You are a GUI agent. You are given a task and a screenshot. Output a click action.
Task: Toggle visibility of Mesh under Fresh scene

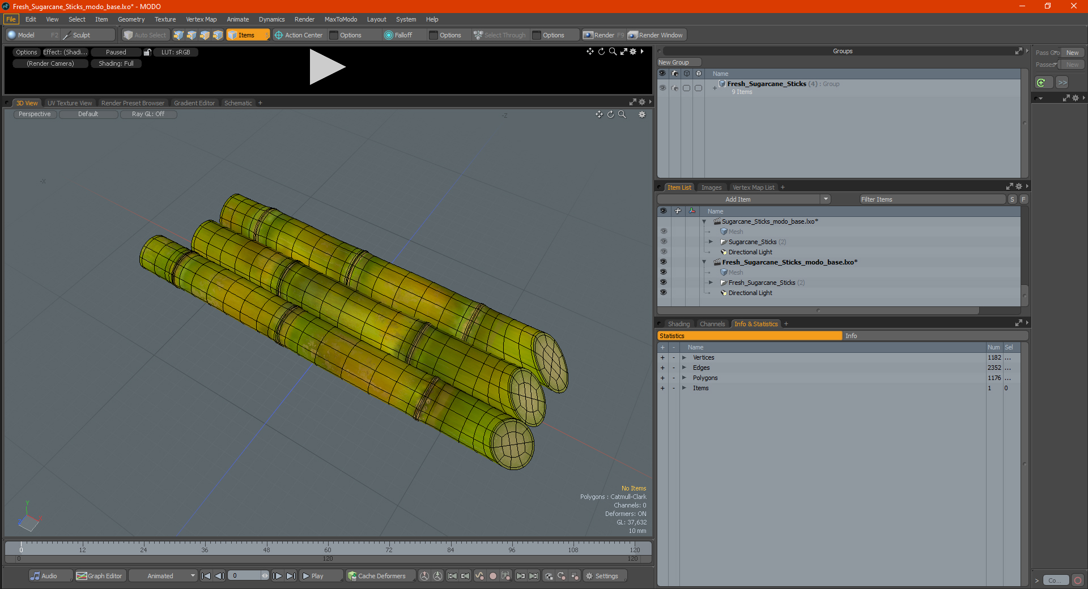(663, 272)
